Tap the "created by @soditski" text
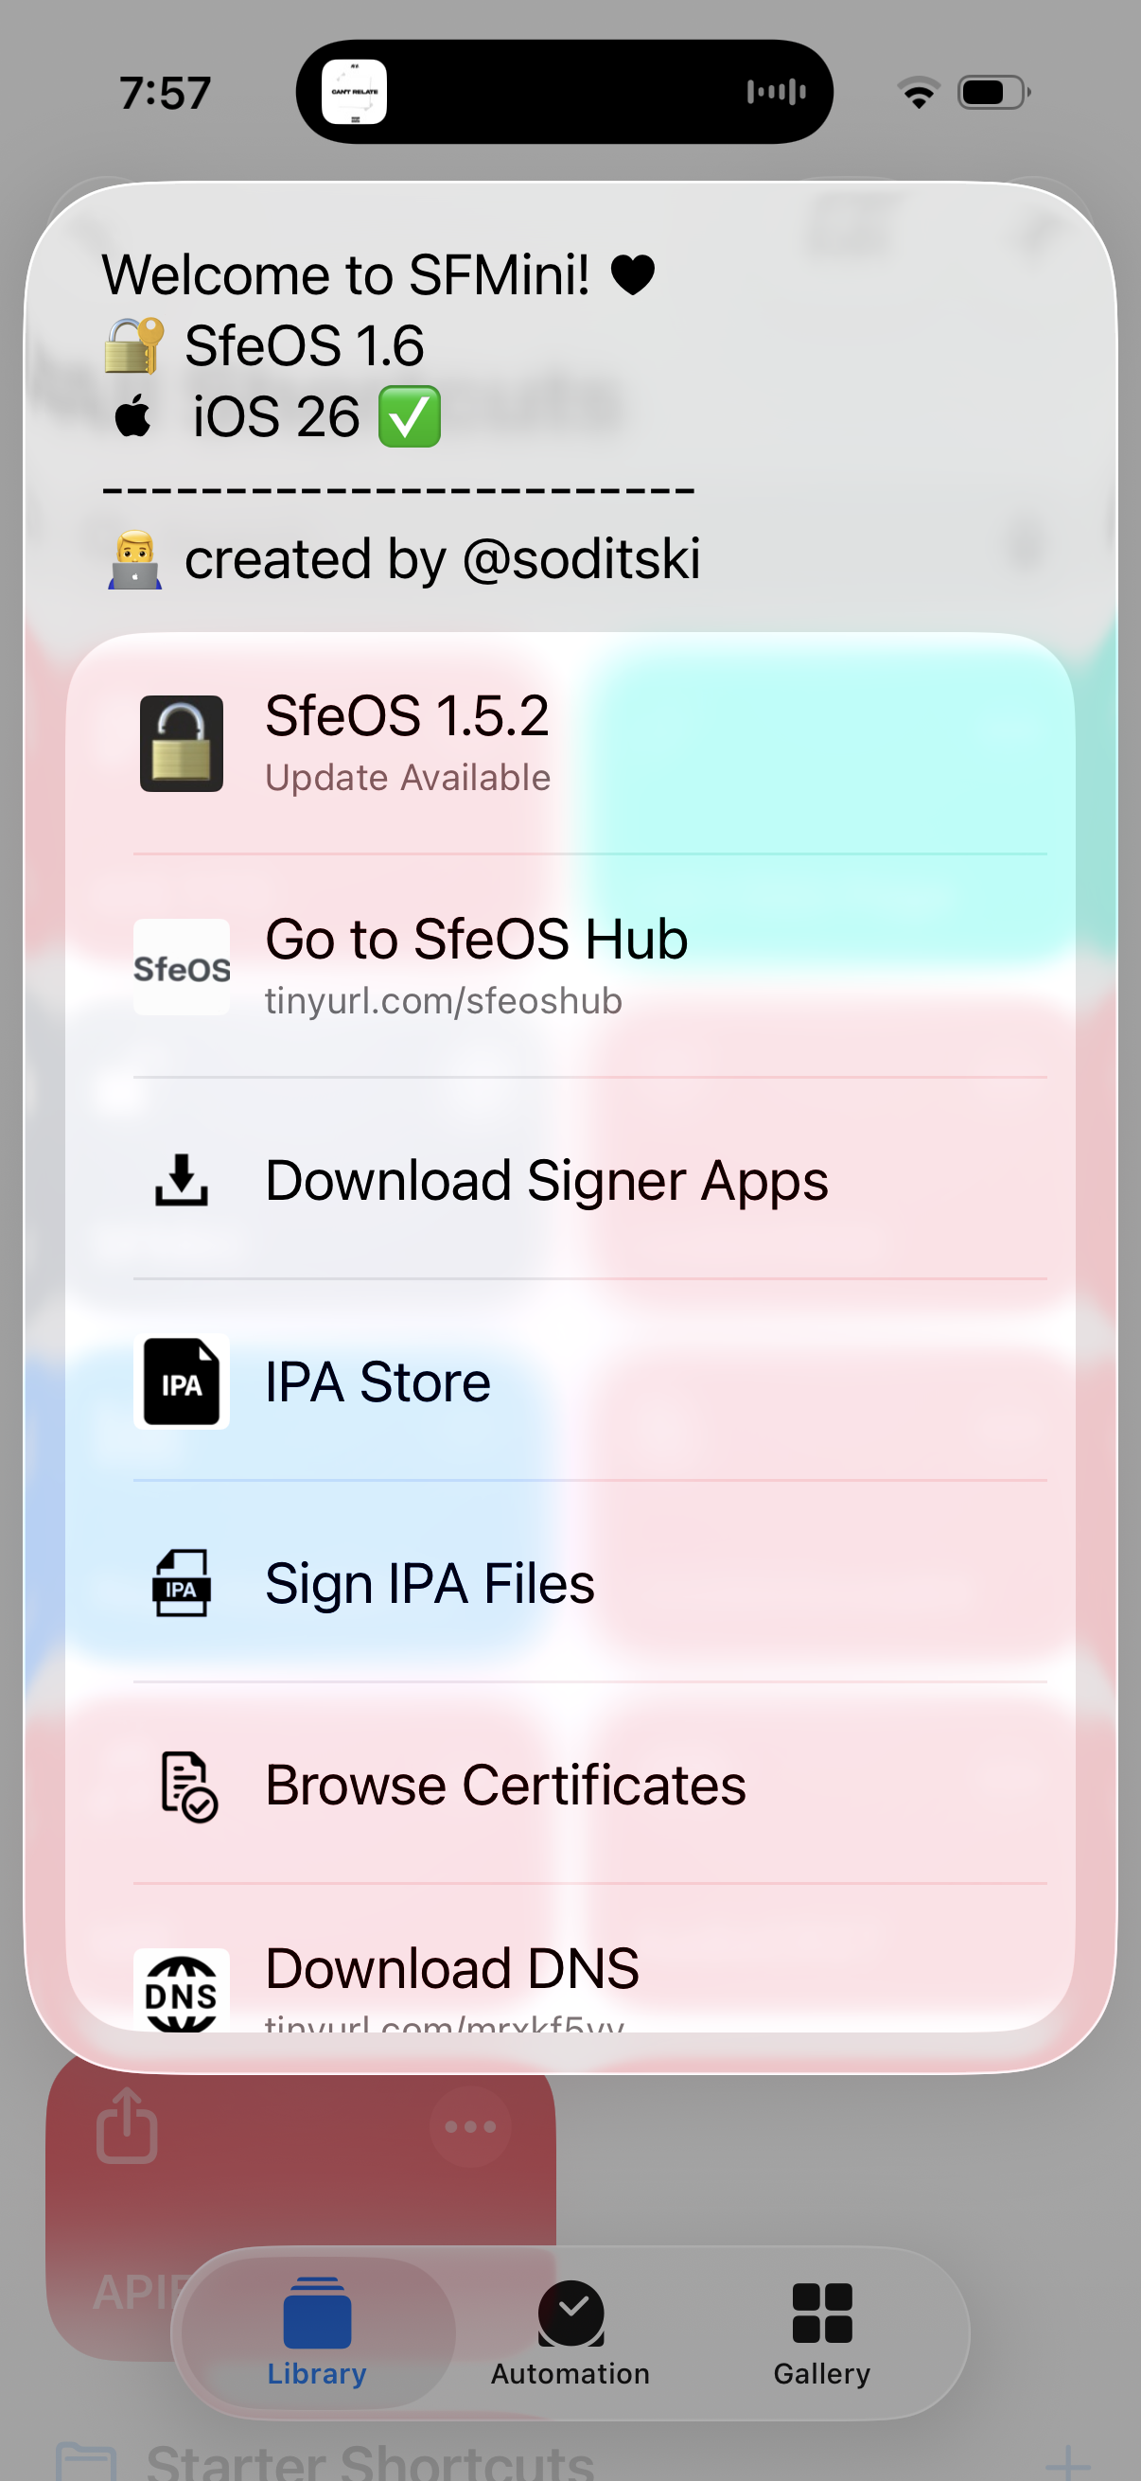The image size is (1141, 2481). pyautogui.click(x=443, y=558)
